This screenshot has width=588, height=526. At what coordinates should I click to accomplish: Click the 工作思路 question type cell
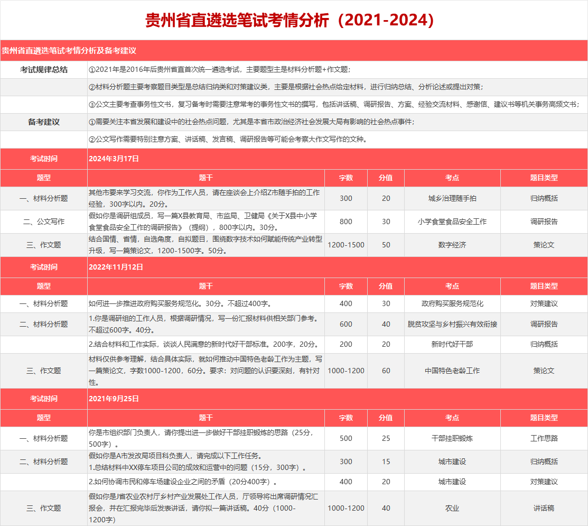click(544, 438)
